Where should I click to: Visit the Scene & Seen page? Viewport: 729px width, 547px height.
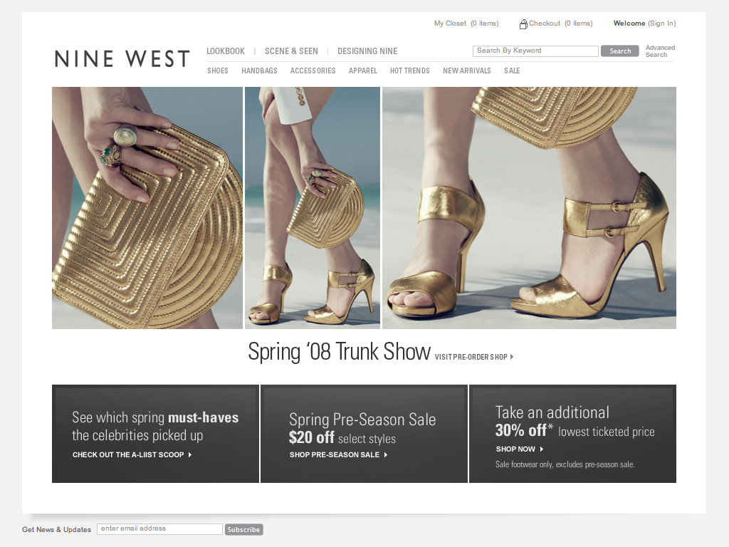[291, 51]
